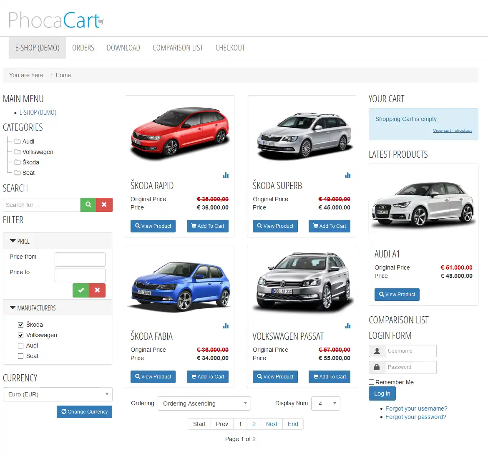
Task: Click the End pagination link
Action: pos(293,424)
